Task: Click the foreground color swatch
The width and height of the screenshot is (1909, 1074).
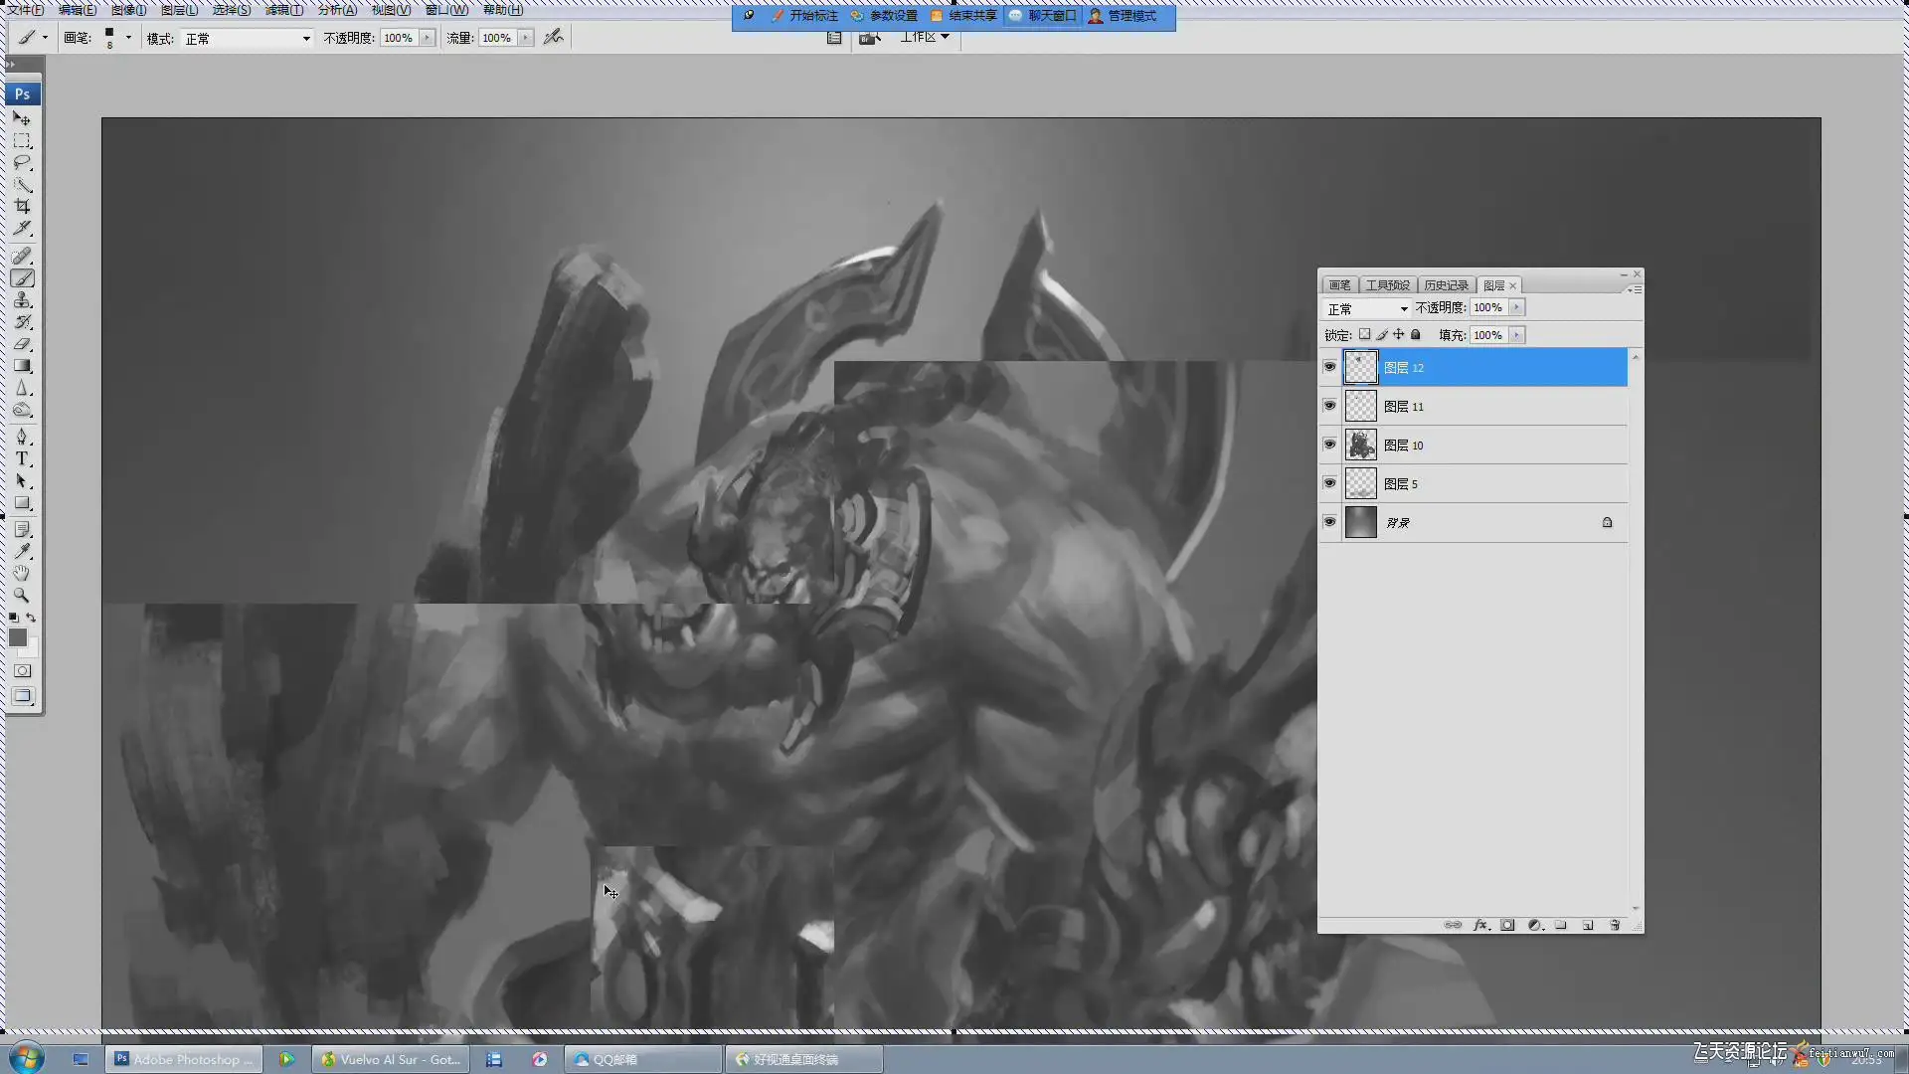Action: point(18,637)
